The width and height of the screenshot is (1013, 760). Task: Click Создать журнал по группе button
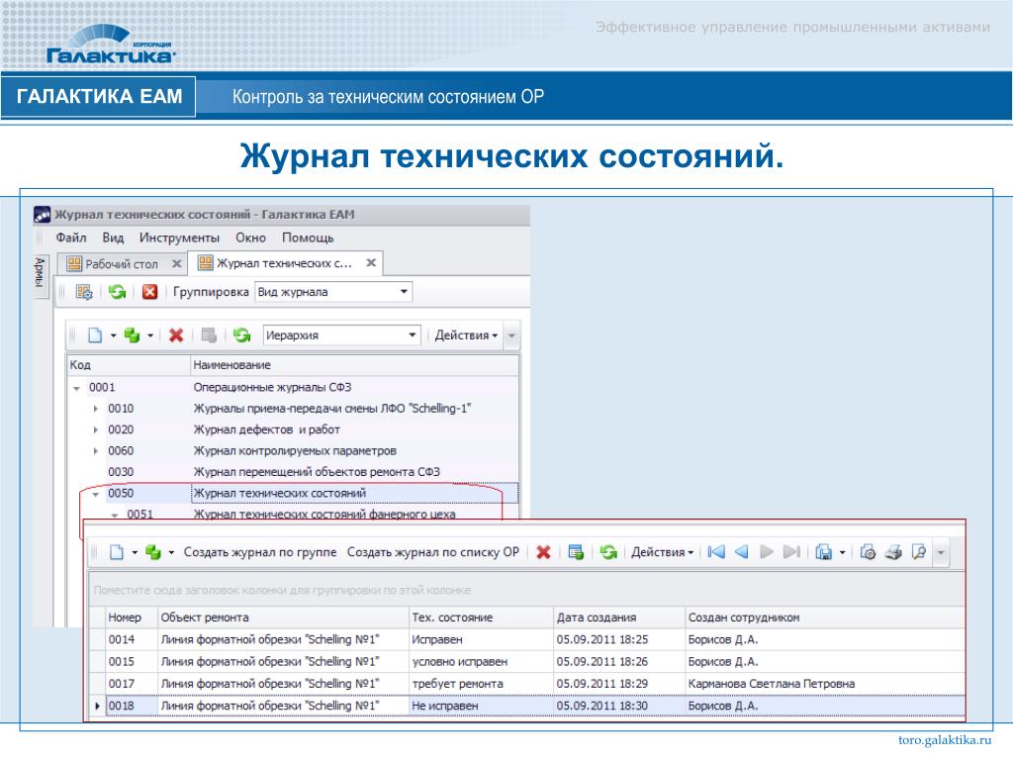[x=260, y=552]
